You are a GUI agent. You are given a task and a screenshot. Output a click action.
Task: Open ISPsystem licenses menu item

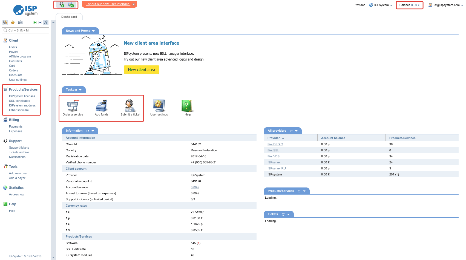(22, 96)
